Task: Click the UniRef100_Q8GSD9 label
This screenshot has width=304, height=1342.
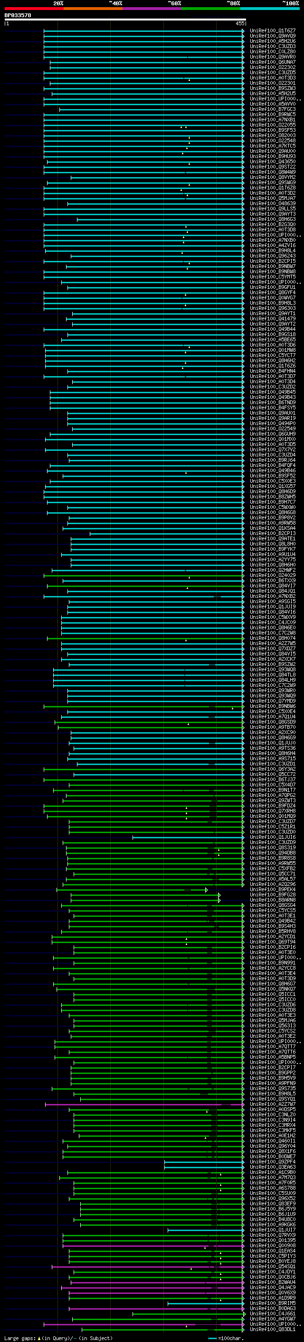Action: 273,722
